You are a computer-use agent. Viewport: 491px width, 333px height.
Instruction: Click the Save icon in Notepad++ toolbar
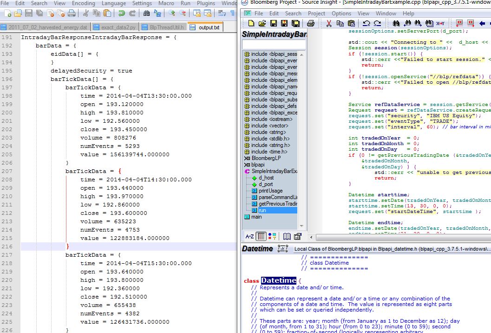(29, 13)
